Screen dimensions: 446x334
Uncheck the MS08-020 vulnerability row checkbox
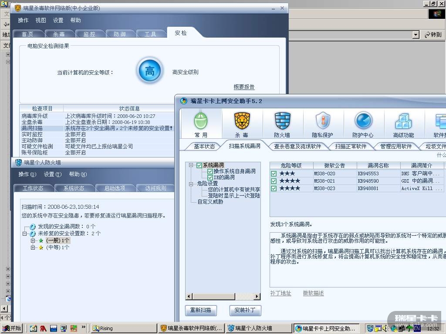tap(274, 174)
